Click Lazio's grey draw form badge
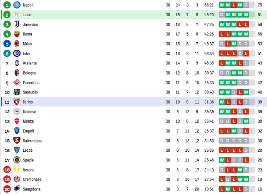The image size is (267, 194). tap(222, 15)
